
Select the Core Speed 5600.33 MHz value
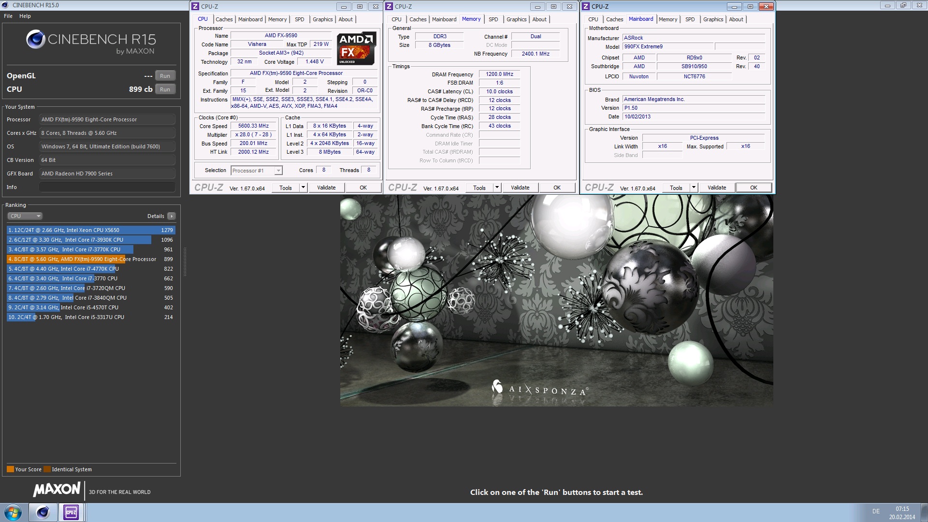253,126
